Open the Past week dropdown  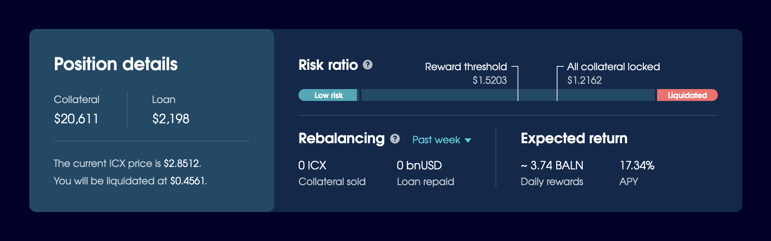(x=442, y=140)
